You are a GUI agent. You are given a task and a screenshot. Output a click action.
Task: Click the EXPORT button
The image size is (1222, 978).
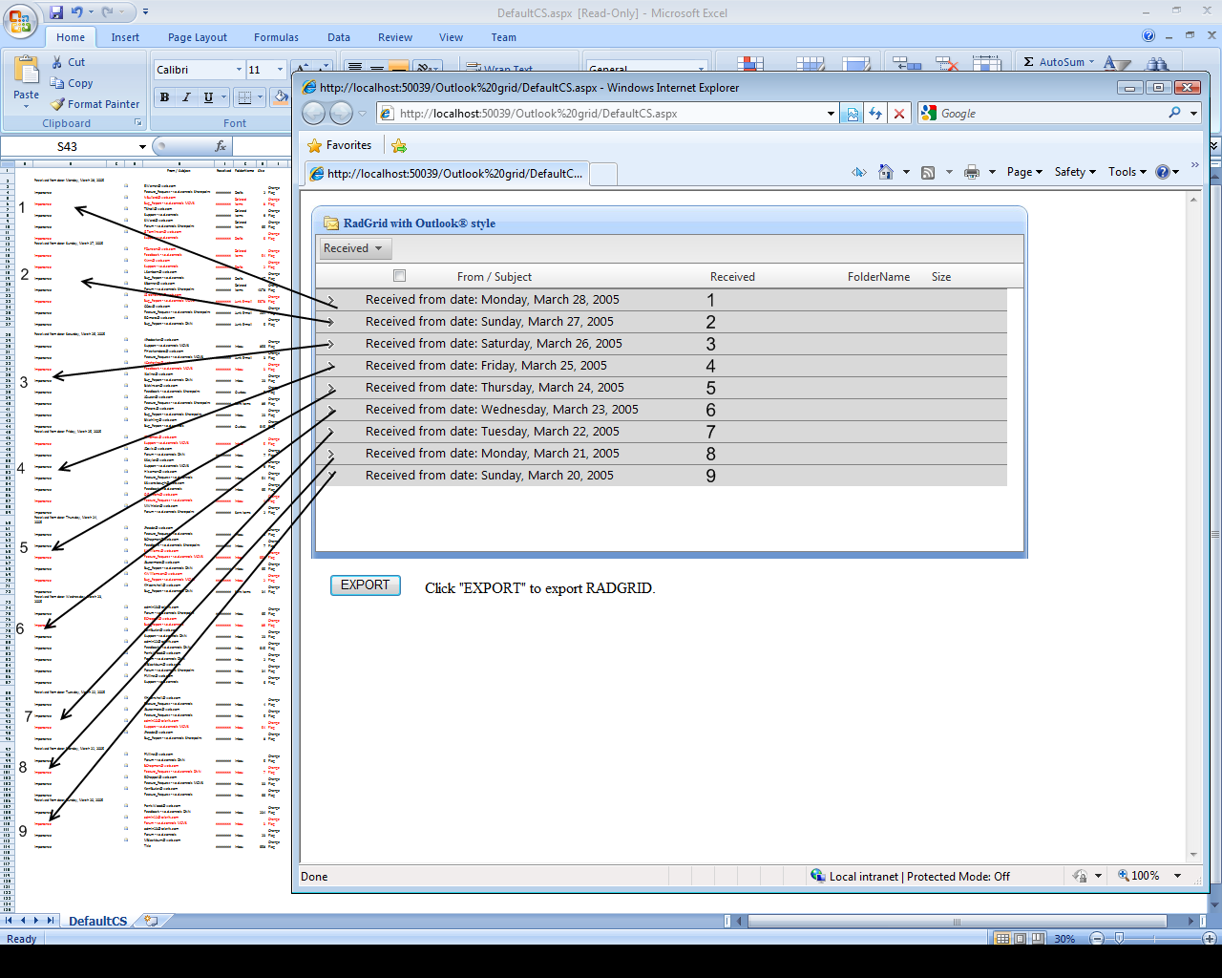pos(366,585)
